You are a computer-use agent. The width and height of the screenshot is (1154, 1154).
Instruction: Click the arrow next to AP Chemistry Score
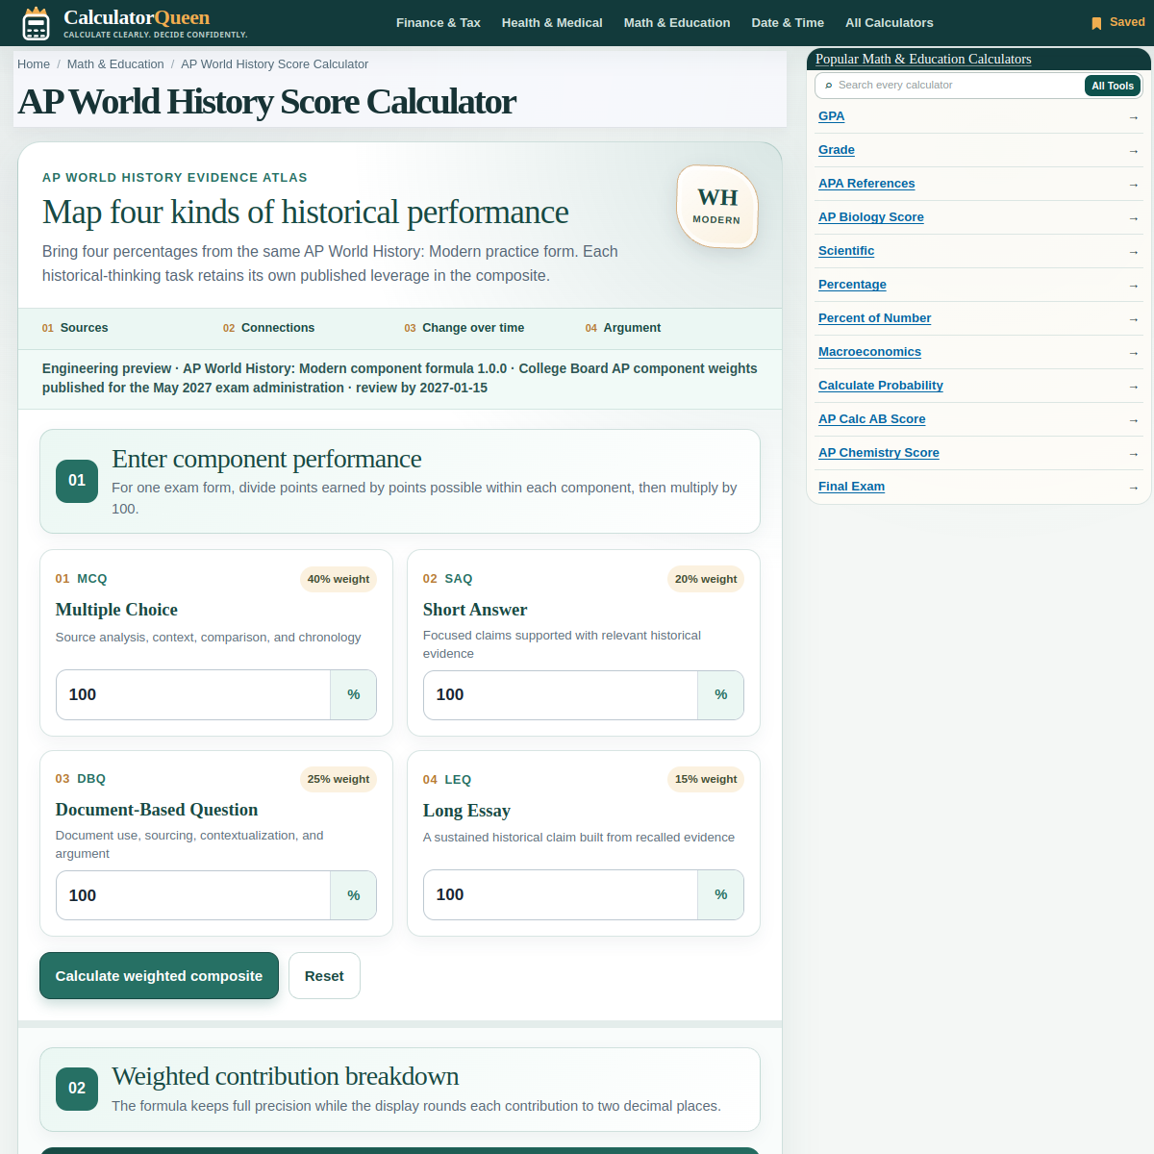(1133, 454)
